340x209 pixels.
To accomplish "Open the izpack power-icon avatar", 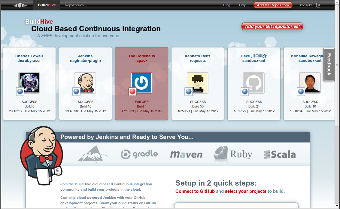I will point(141,83).
